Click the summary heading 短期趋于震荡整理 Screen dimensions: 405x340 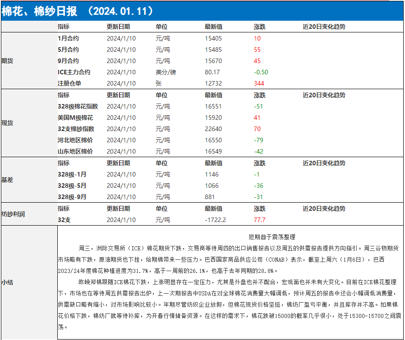[x=272, y=237]
